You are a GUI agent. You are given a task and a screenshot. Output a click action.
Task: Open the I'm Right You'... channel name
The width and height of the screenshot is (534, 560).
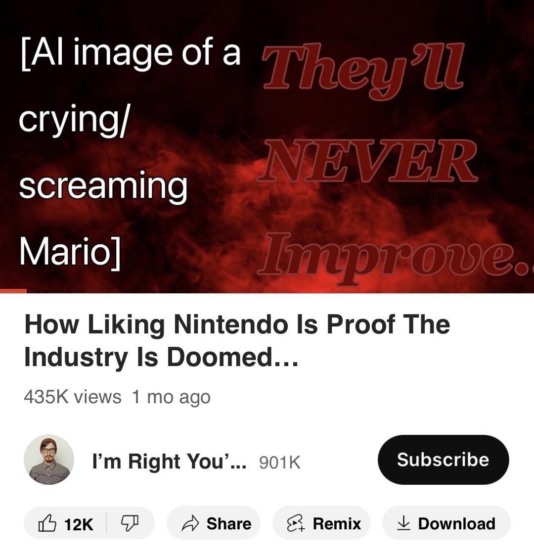[x=169, y=462]
